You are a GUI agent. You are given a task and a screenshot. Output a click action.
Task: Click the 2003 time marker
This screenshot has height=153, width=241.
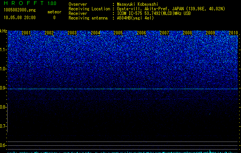click(x=72, y=33)
